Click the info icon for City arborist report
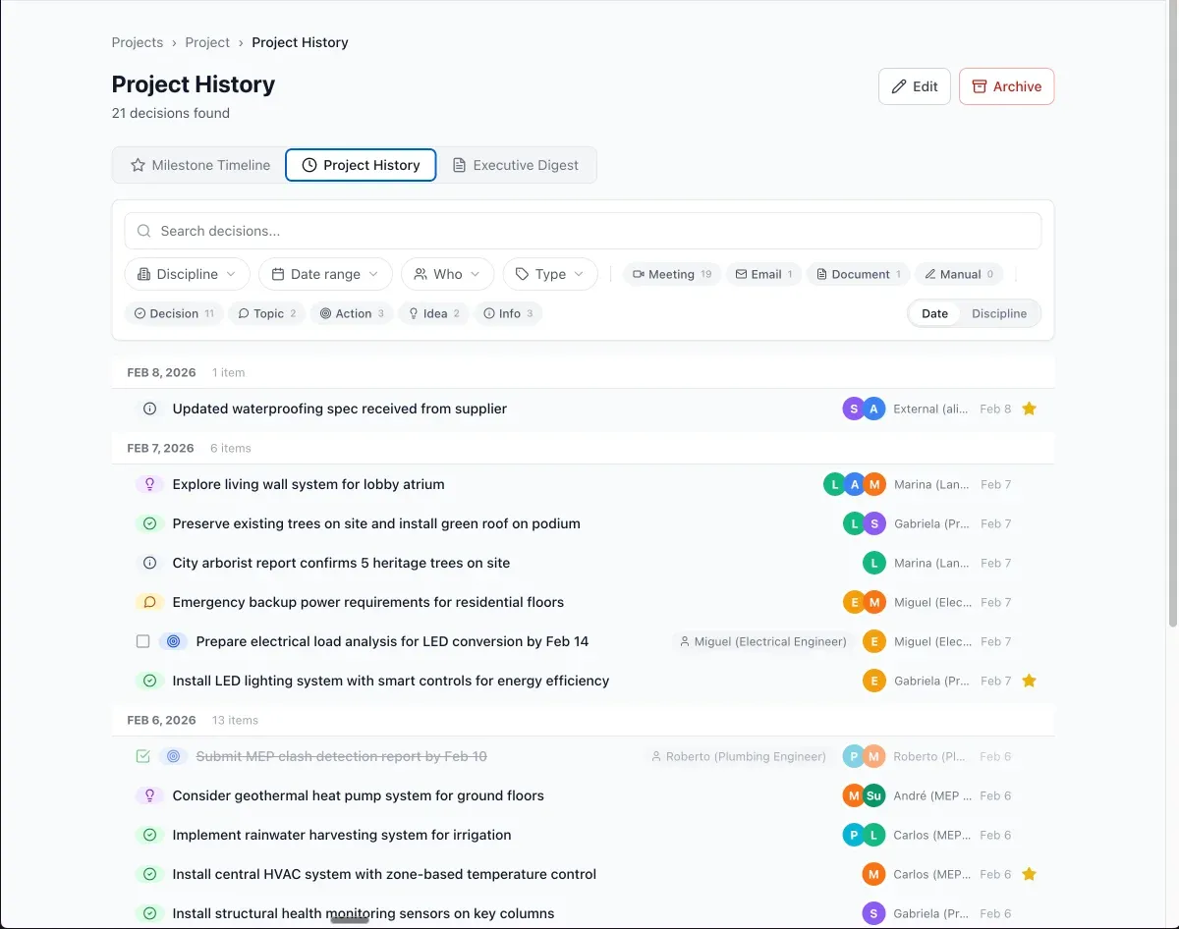The image size is (1179, 929). tap(150, 563)
